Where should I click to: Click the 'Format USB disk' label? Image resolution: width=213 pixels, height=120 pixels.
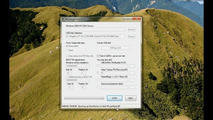coord(104,43)
